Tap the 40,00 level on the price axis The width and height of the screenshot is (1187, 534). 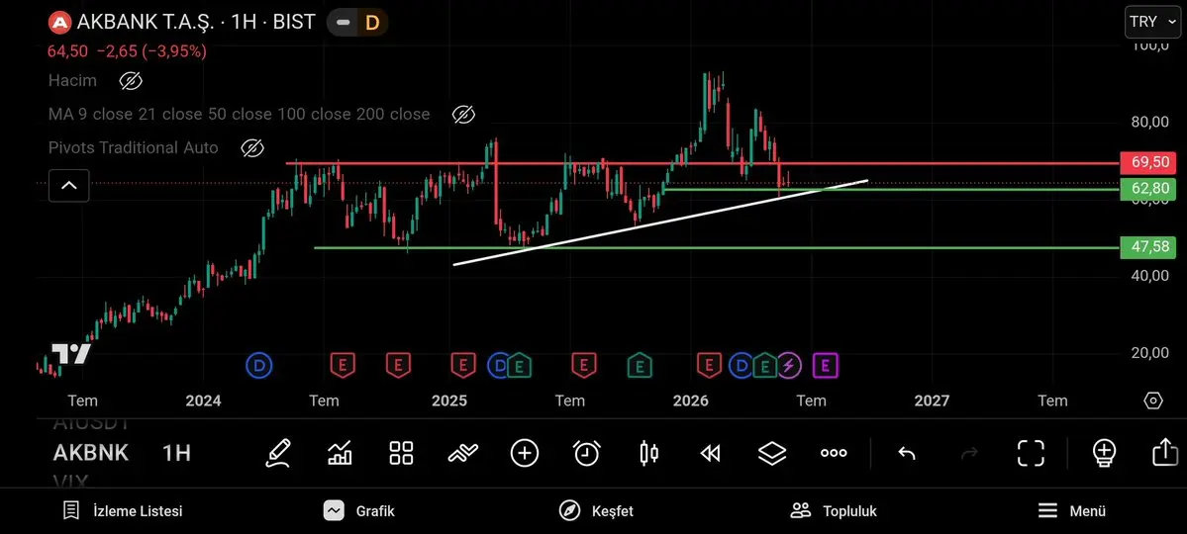tap(1148, 275)
